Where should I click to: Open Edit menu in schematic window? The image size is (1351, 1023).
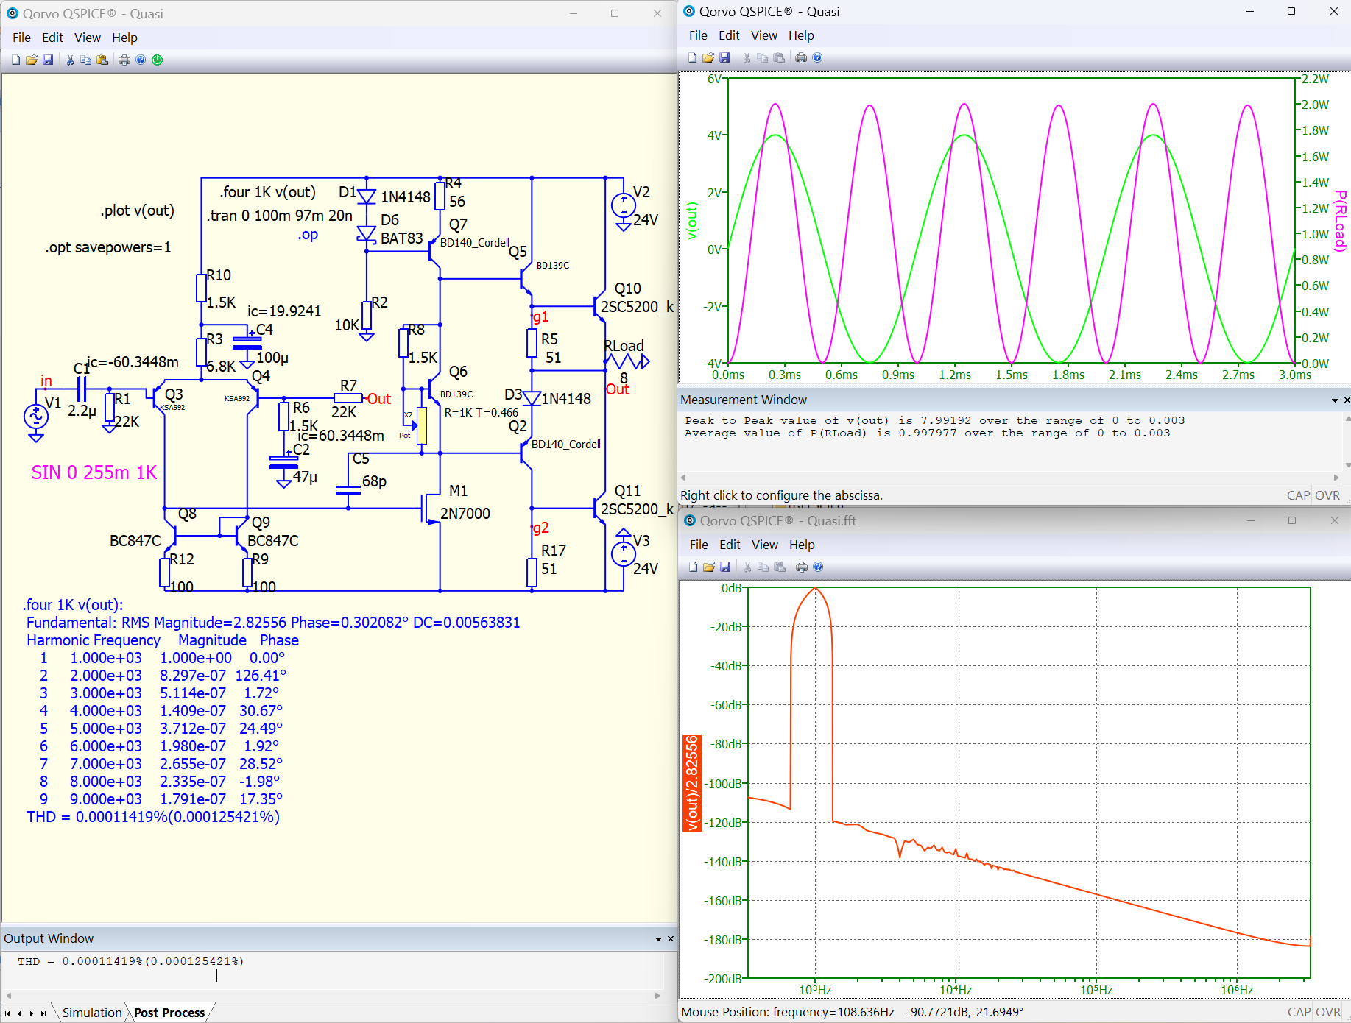pos(52,38)
